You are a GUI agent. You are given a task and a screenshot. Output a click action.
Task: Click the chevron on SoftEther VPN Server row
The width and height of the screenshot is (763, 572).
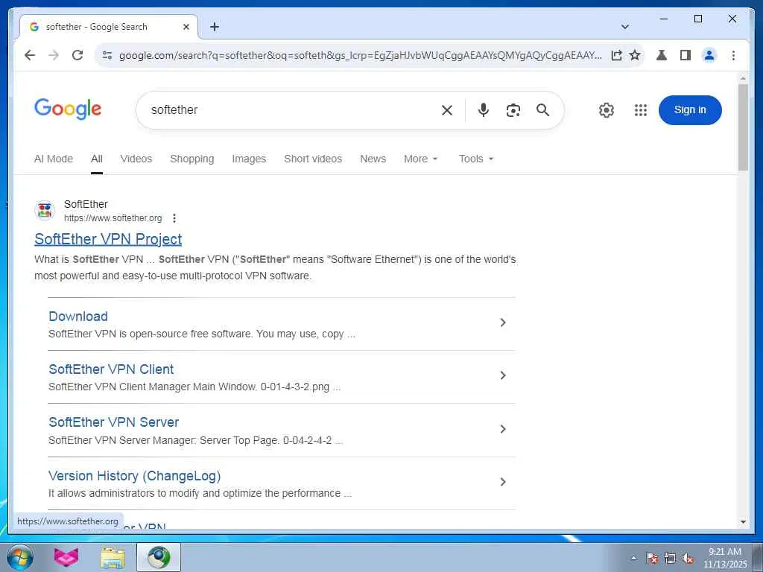click(503, 429)
